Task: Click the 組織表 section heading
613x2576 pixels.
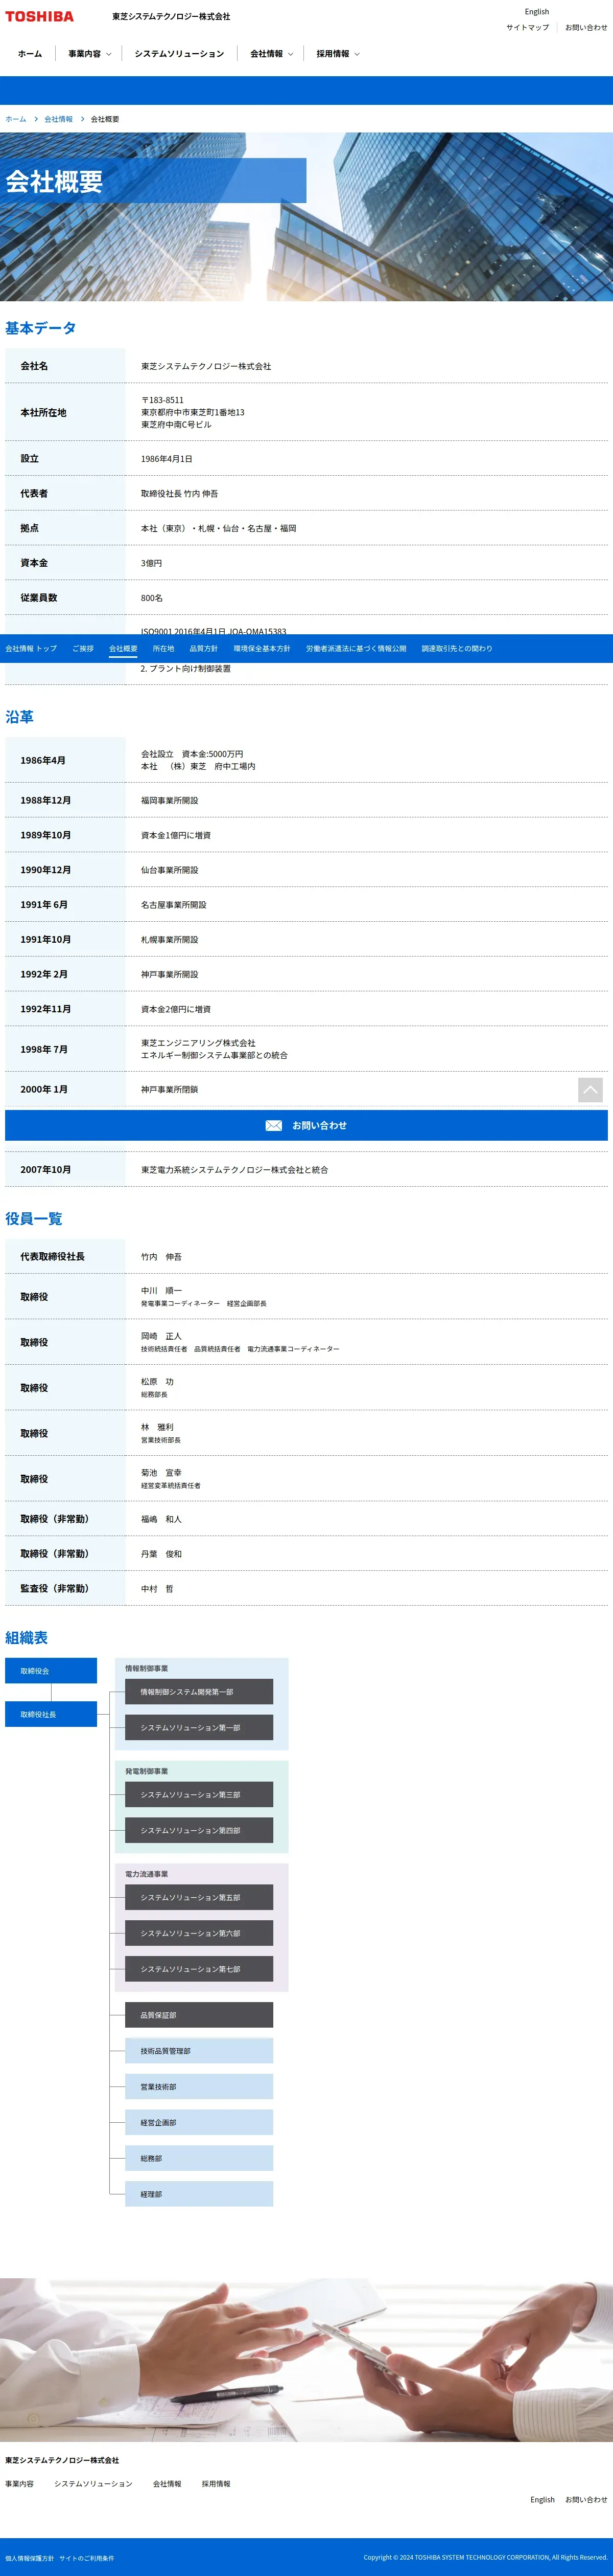Action: click(27, 1638)
